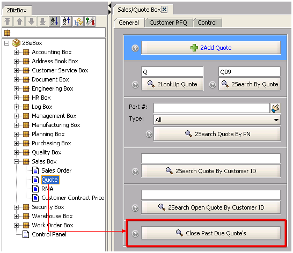The height and width of the screenshot is (253, 293).
Task: Close the Sales/Quote Box tab
Action: (164, 10)
